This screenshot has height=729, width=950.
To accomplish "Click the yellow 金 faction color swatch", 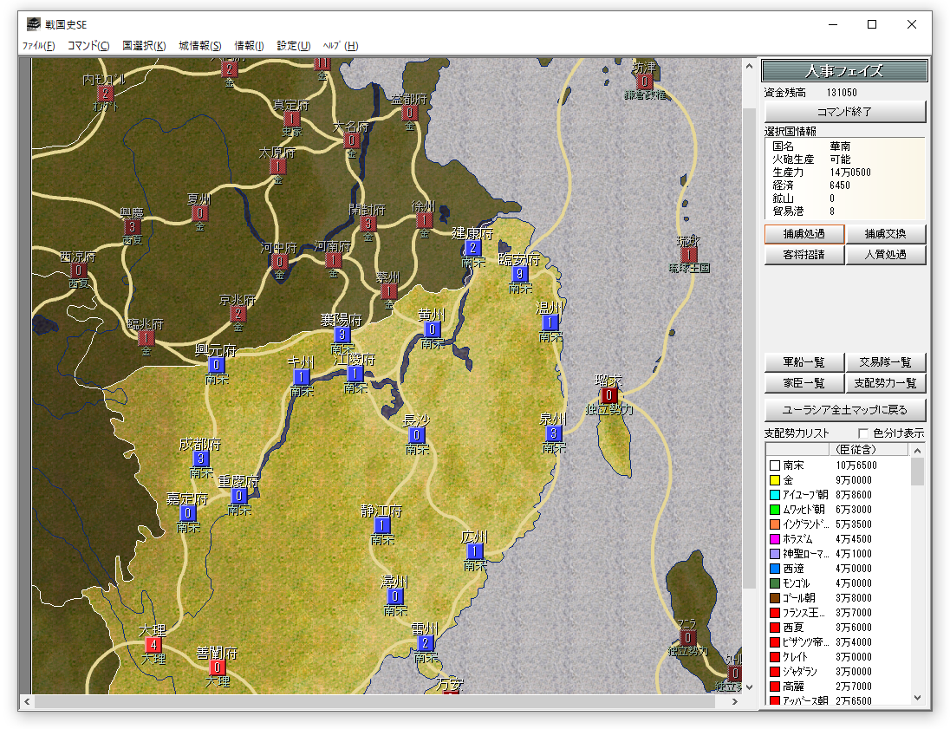I will (775, 480).
